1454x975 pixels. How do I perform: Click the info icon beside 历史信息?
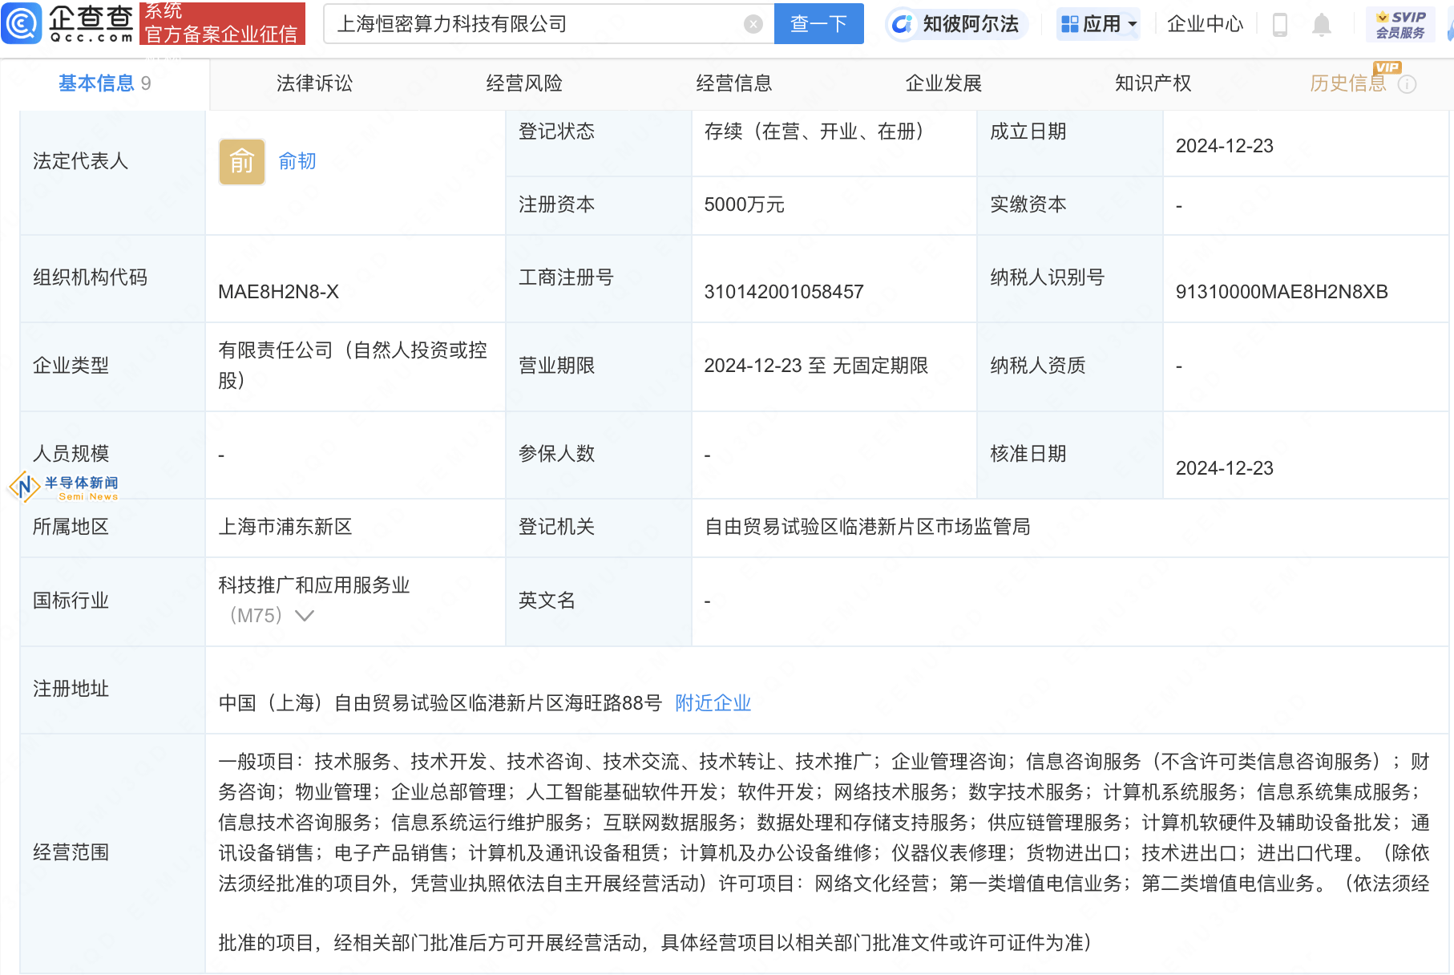coord(1407,84)
